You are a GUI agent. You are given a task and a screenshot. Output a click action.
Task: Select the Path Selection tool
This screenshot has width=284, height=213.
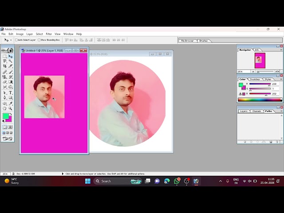click(x=5, y=93)
